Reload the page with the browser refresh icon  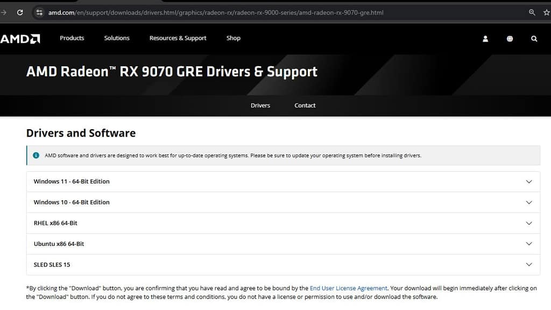[x=20, y=12]
